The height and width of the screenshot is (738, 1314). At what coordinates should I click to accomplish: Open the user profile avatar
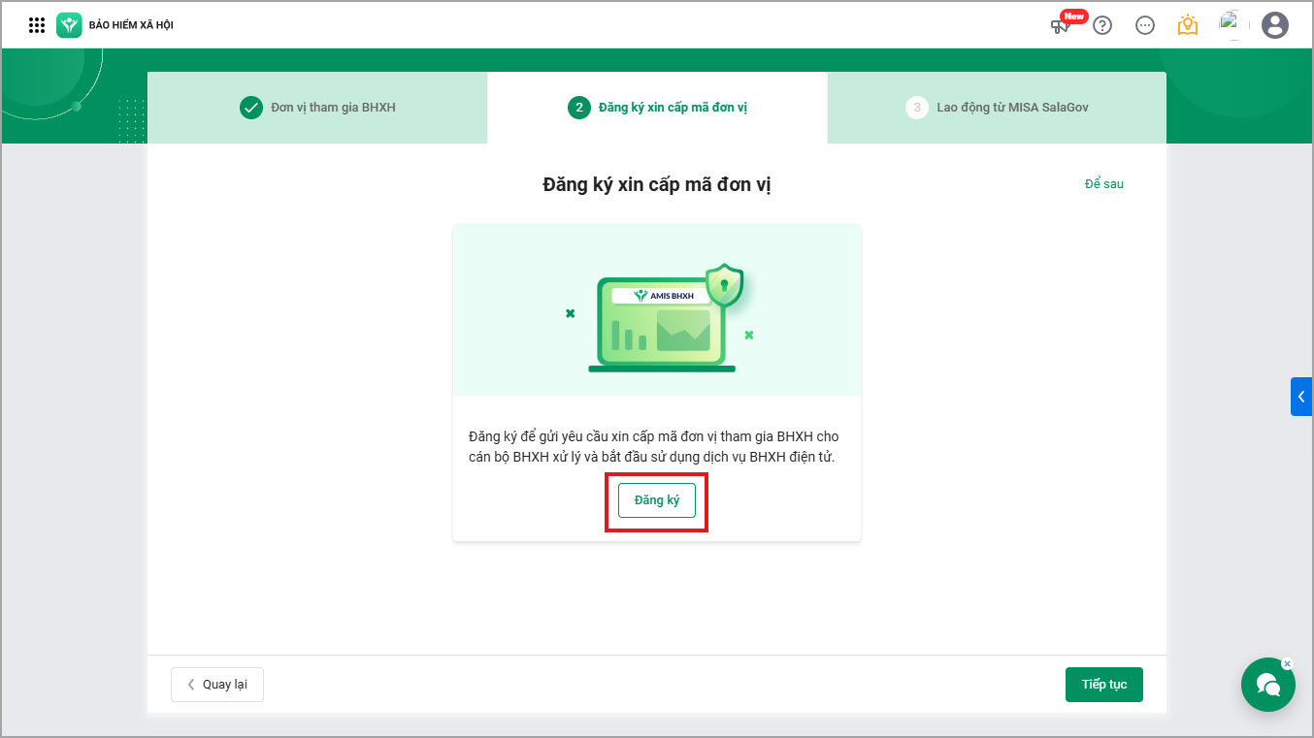[1274, 25]
